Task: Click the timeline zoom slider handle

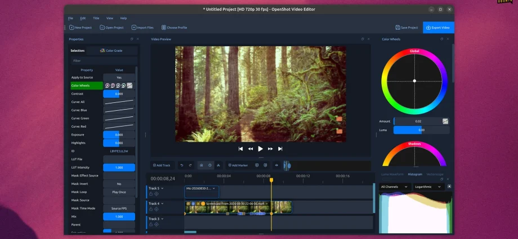Action: 289,166
